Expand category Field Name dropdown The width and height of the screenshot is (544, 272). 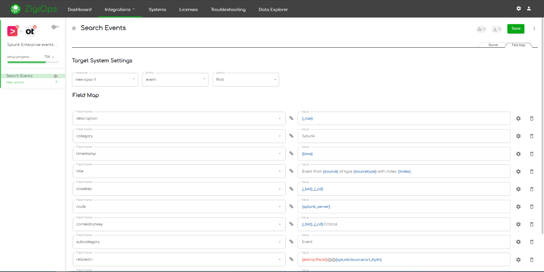(179, 136)
